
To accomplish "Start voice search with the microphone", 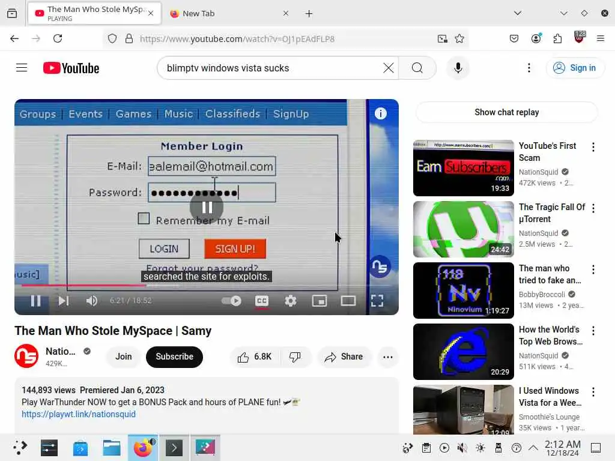I will [458, 68].
